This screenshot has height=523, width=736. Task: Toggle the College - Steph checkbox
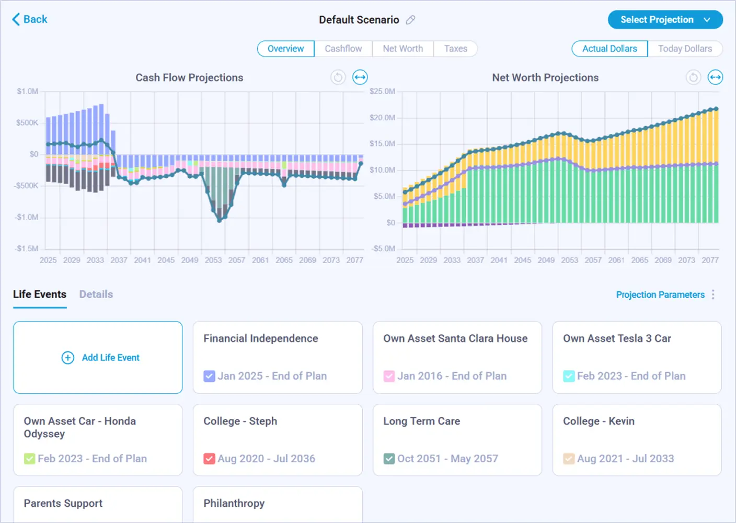[209, 459]
